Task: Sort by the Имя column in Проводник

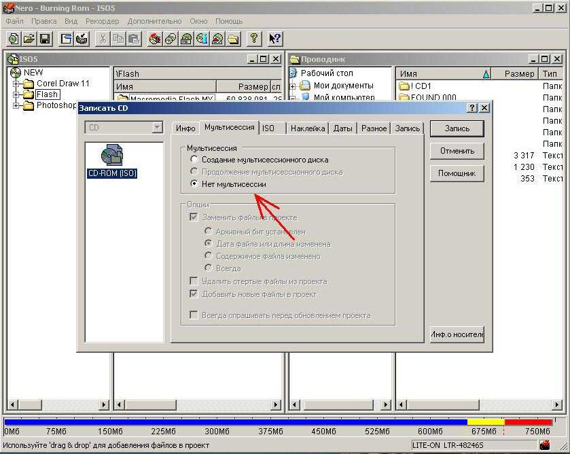Action: tap(443, 74)
